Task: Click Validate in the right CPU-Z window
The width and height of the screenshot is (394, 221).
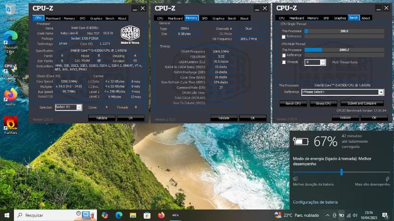Action: 345,117
